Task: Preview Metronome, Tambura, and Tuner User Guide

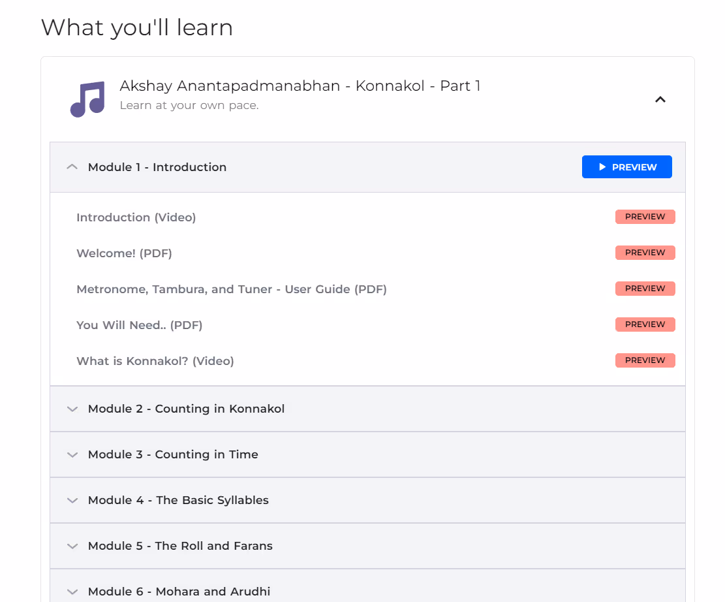Action: (x=645, y=289)
